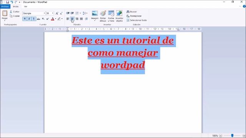Restore down the WordPad window
246x138 pixels.
coord(233,2)
